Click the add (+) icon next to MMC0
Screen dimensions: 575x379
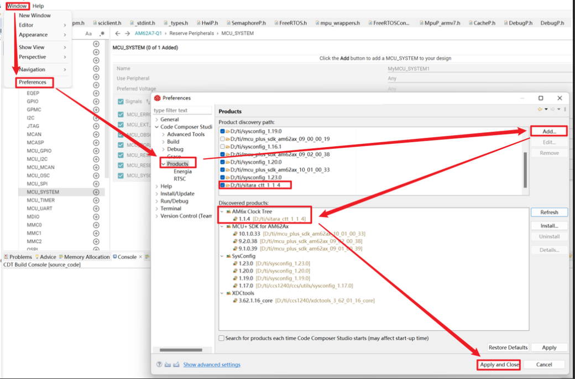tap(96, 225)
